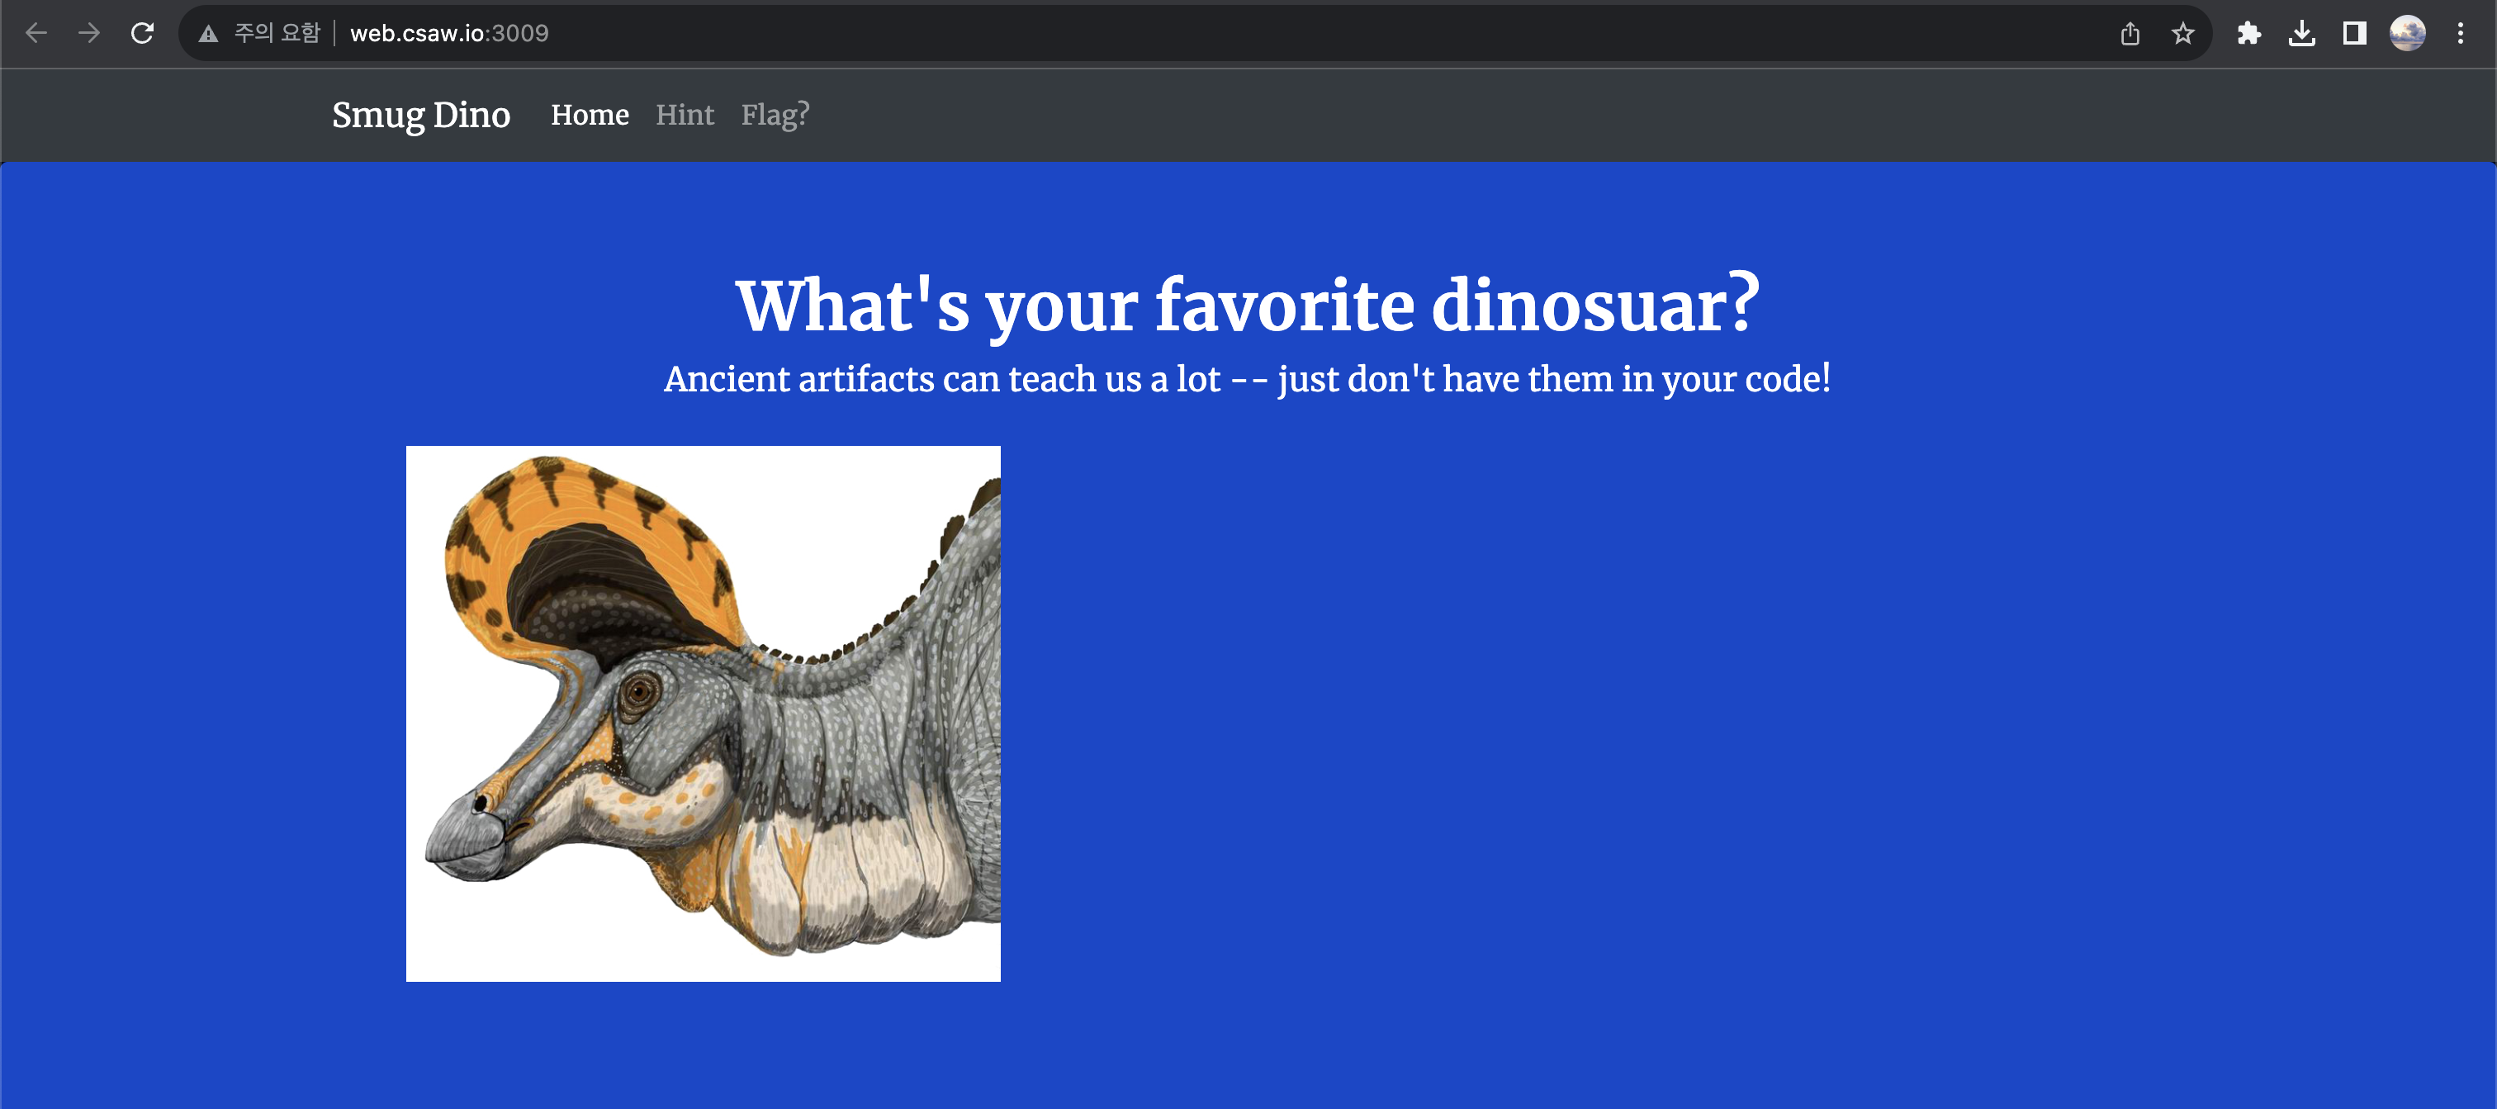Bookmark this page with the star
The width and height of the screenshot is (2497, 1109).
pos(2182,34)
